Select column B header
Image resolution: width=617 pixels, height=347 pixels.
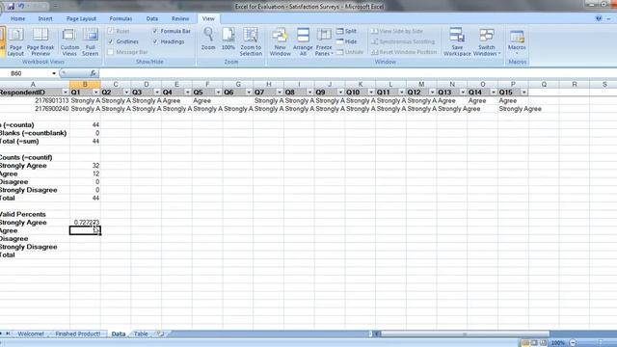point(85,84)
